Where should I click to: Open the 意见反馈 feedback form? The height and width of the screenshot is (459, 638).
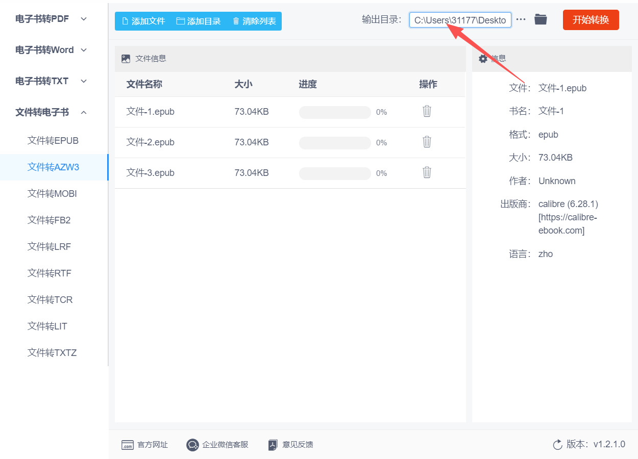pos(291,445)
